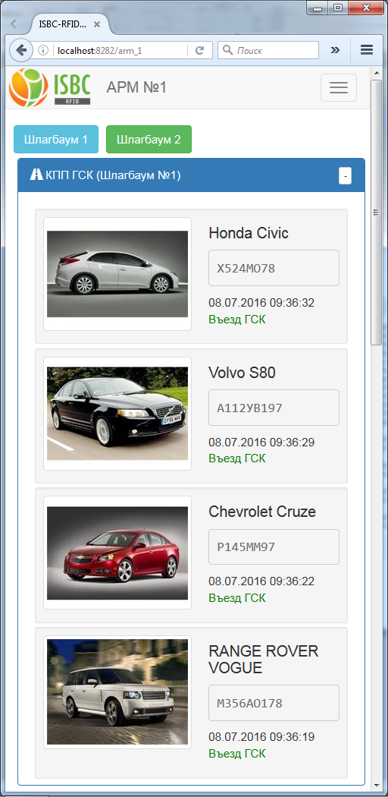
Task: Click the Шлагбаум 1 button
Action: [x=56, y=139]
